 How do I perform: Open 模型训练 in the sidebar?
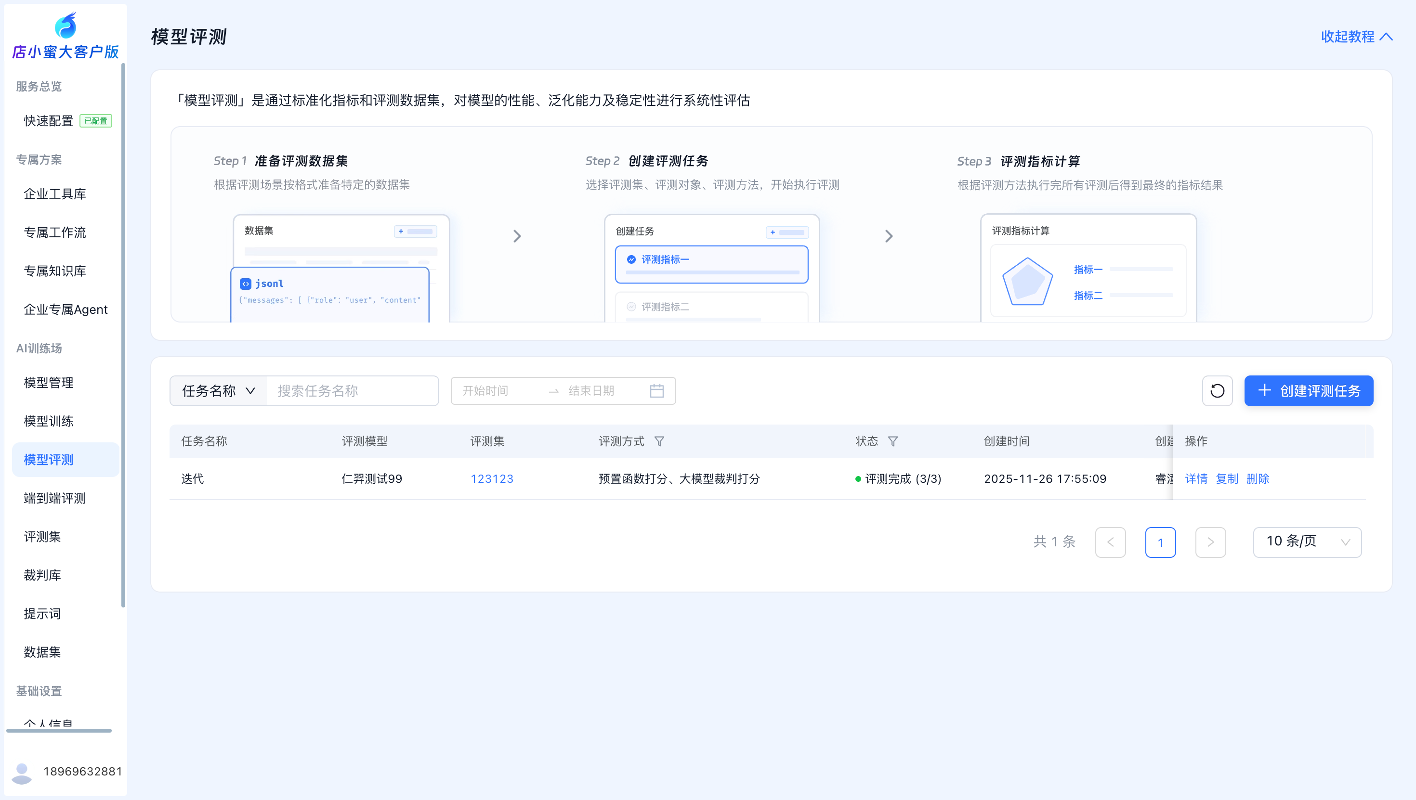[48, 421]
